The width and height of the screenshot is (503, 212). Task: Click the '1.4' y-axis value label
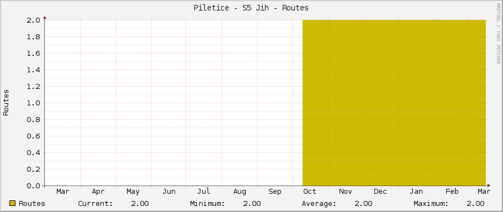tap(33, 70)
